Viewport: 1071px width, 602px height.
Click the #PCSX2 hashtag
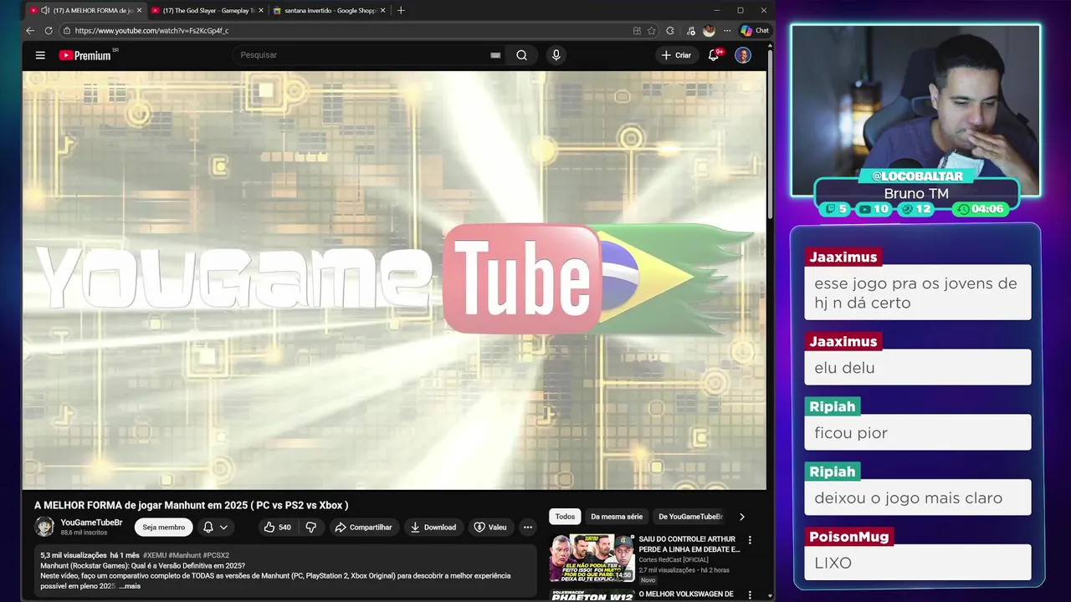tap(216, 555)
